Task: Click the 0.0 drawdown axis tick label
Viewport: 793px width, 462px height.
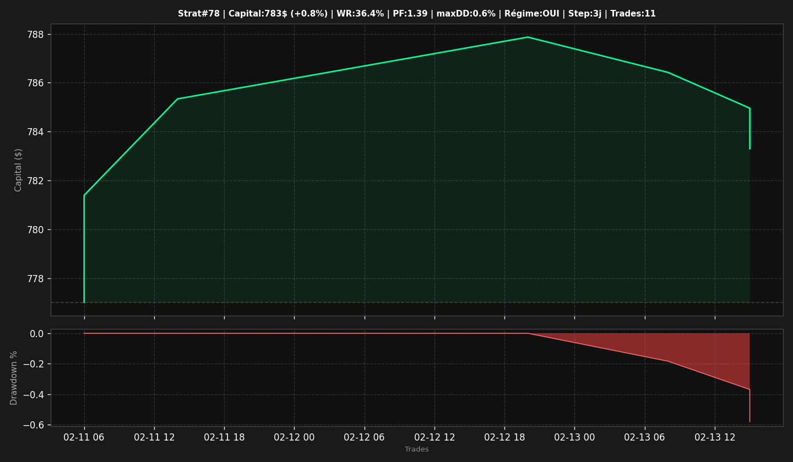Action: 37,334
